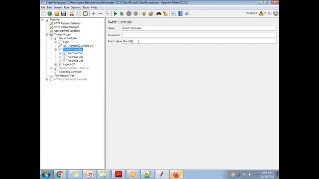The image size is (319, 179).
Task: Open the Tools menu
Action: click(x=86, y=7)
